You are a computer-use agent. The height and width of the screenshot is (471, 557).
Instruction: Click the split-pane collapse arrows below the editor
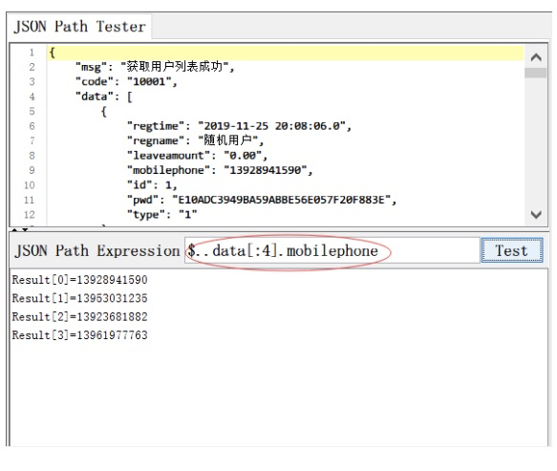[x=20, y=230]
